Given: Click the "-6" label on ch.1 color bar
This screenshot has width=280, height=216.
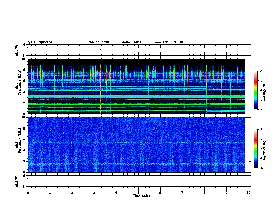Looking at the screenshot, I should pos(261,71).
